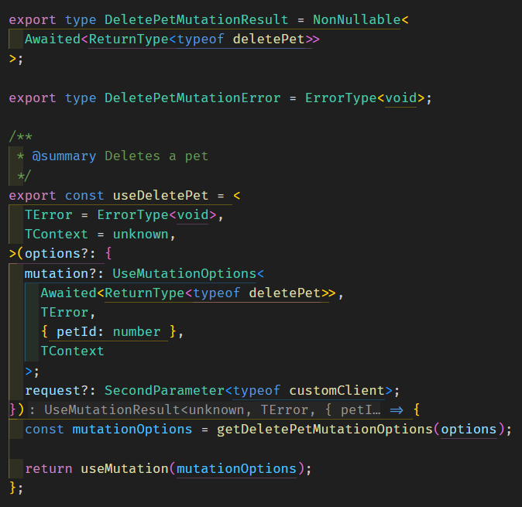The image size is (522, 507).
Task: Click mutationOptions argument inside useMutation
Action: pyautogui.click(x=236, y=469)
